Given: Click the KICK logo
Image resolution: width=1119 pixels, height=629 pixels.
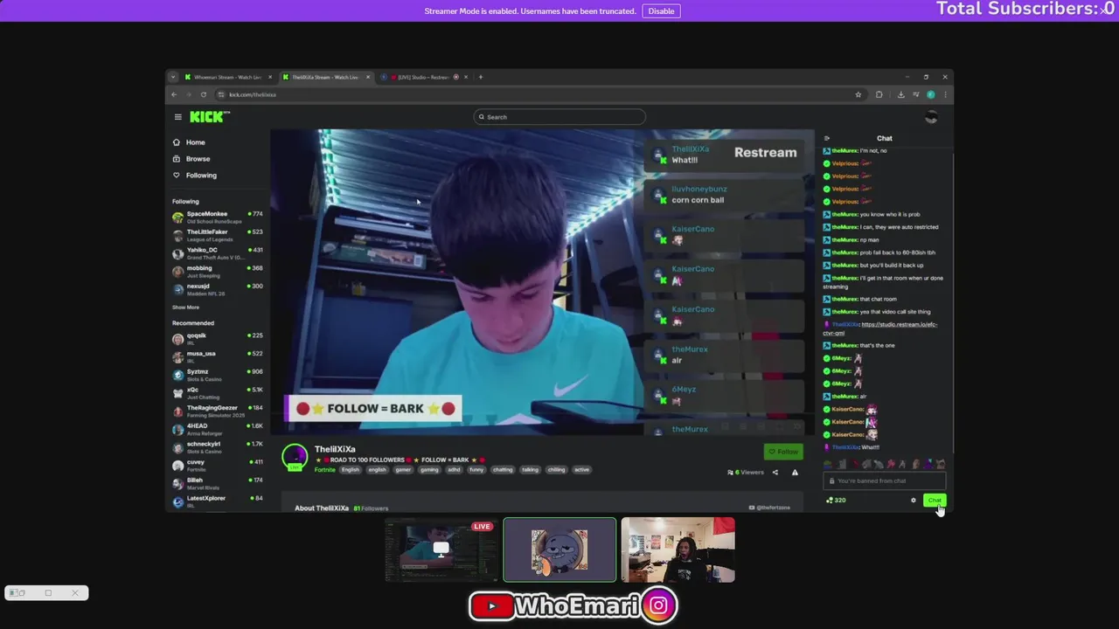Looking at the screenshot, I should click(x=210, y=117).
